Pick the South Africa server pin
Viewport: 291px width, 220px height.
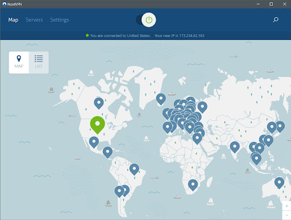point(193,185)
